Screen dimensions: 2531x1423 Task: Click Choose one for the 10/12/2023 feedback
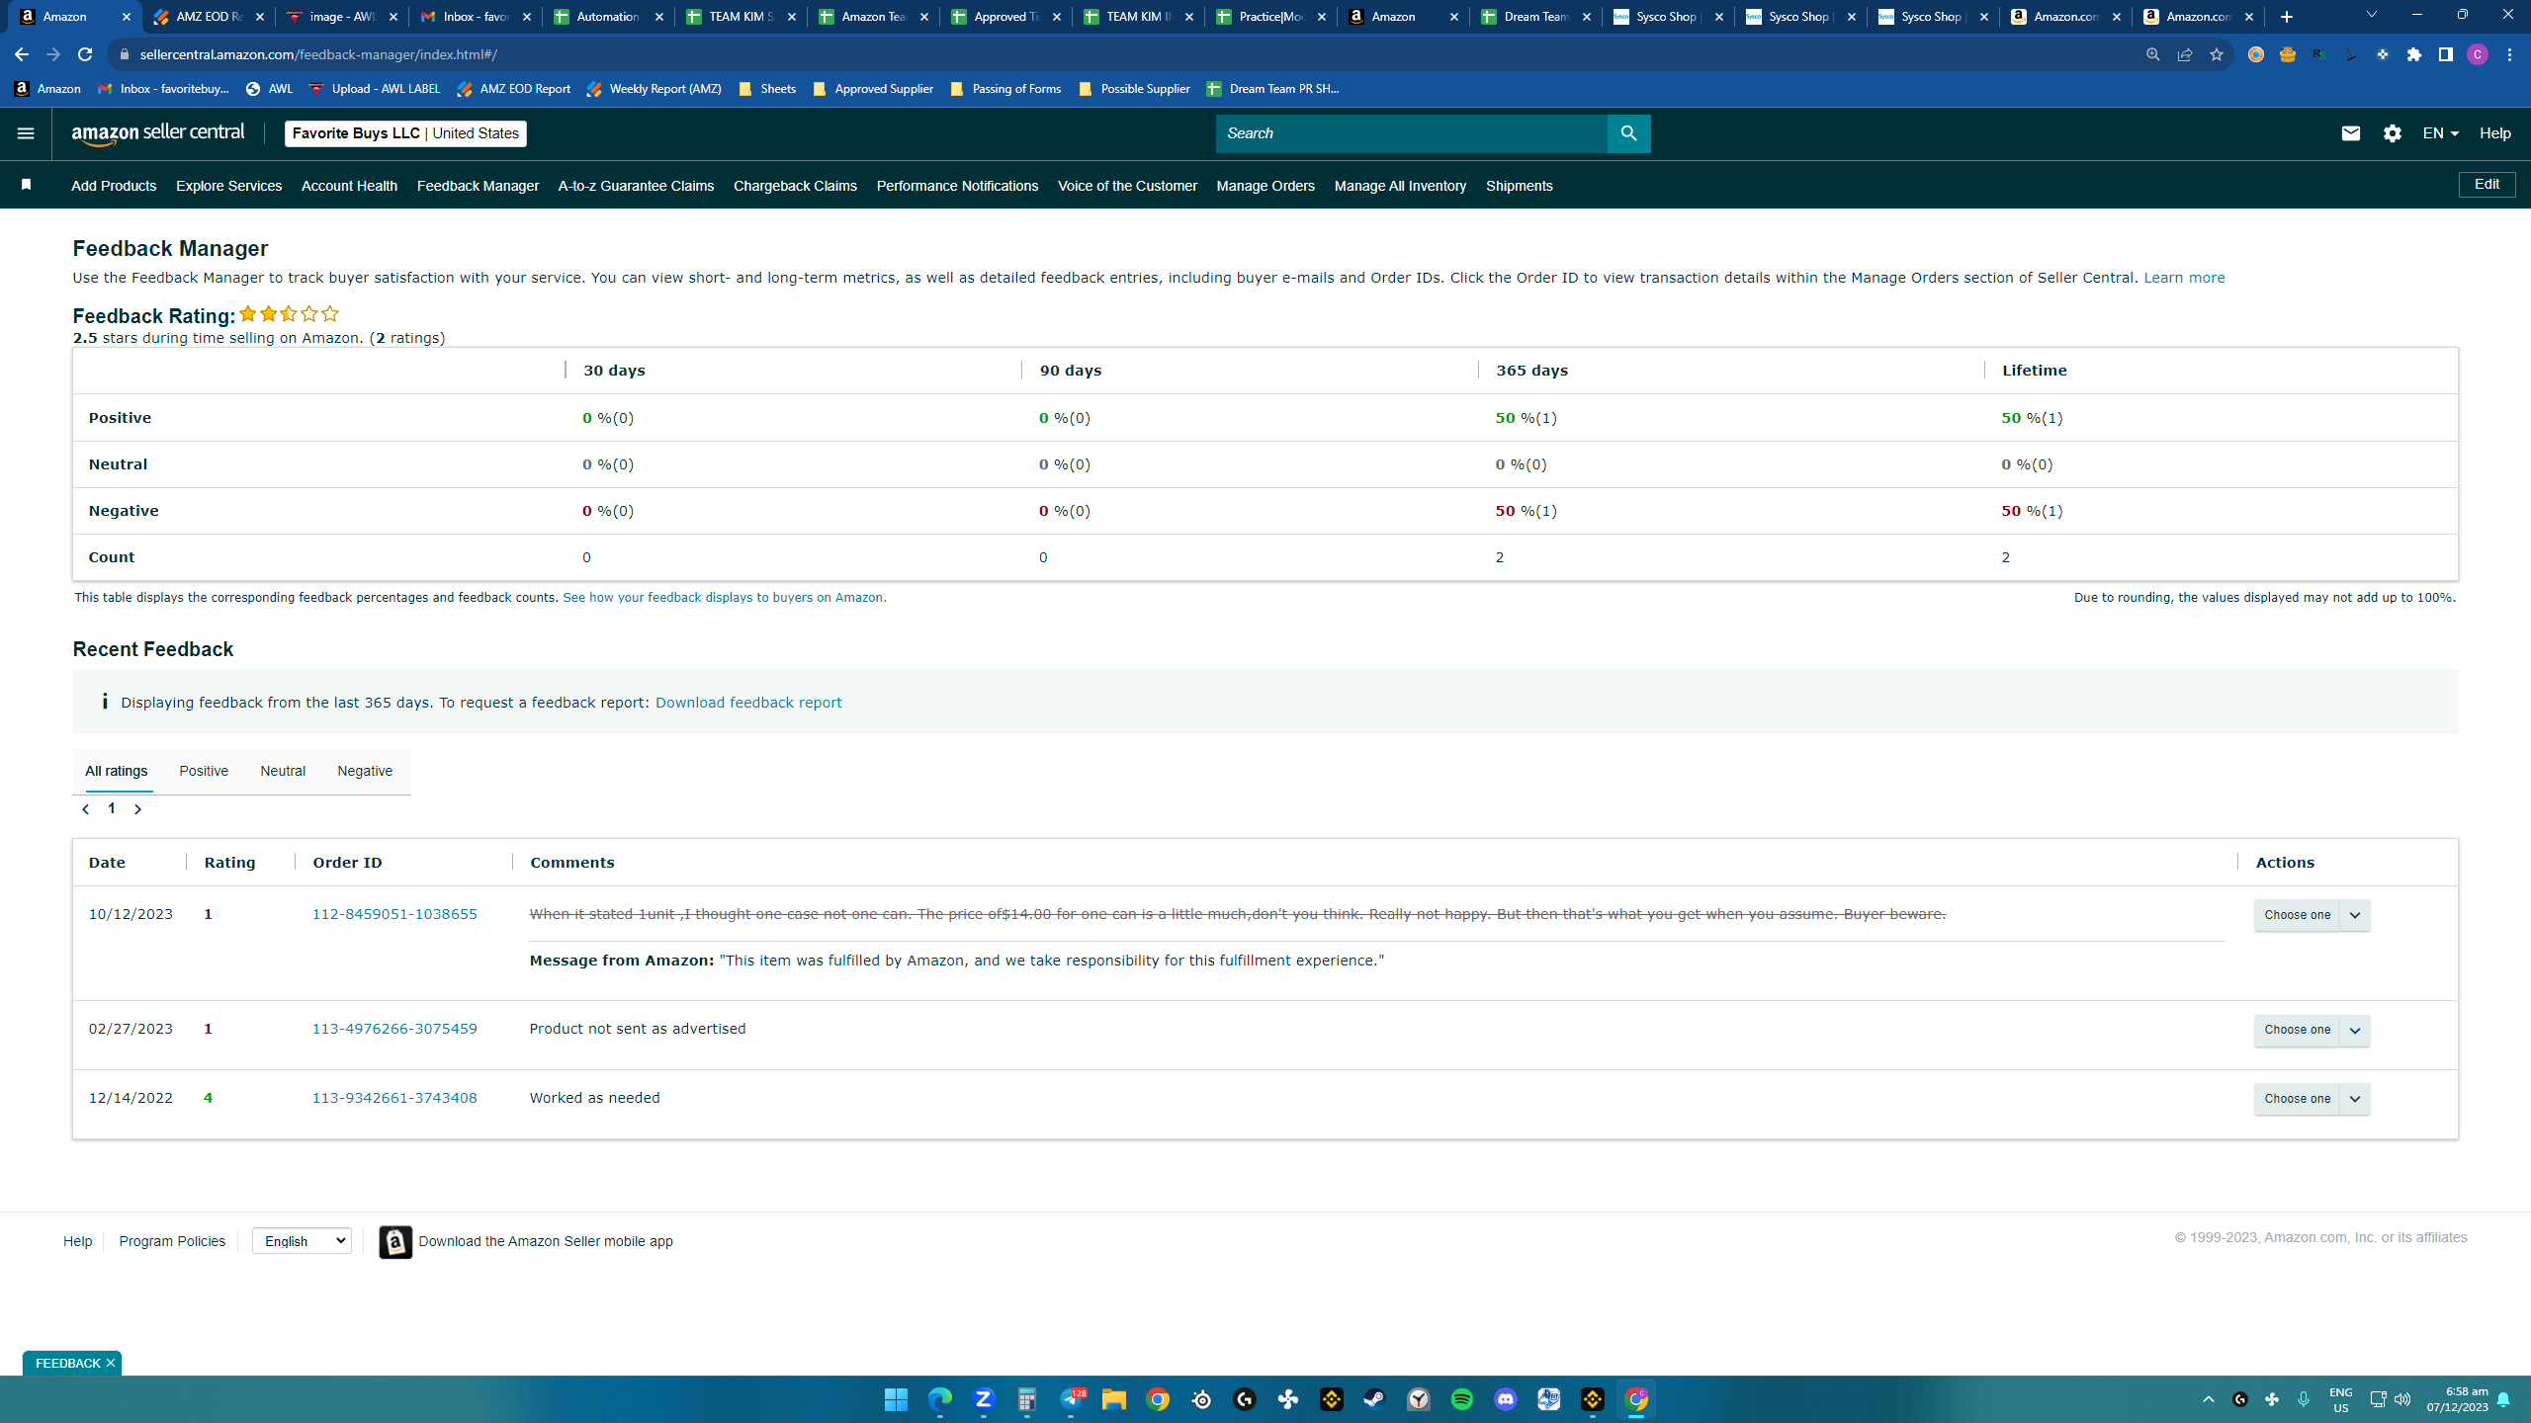coord(2297,915)
